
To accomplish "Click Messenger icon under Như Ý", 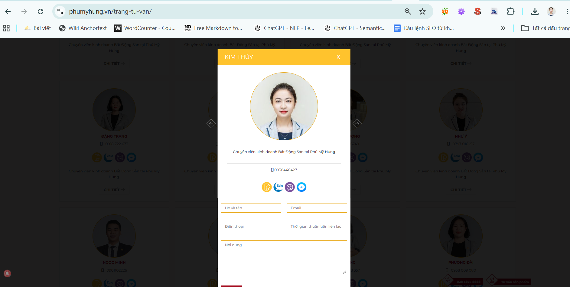I will 478,158.
